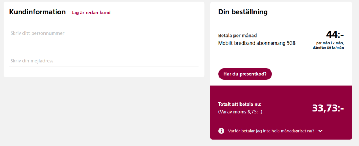Open 'Varför betalar jag inte hela månadspriset nu?'

pos(271,131)
